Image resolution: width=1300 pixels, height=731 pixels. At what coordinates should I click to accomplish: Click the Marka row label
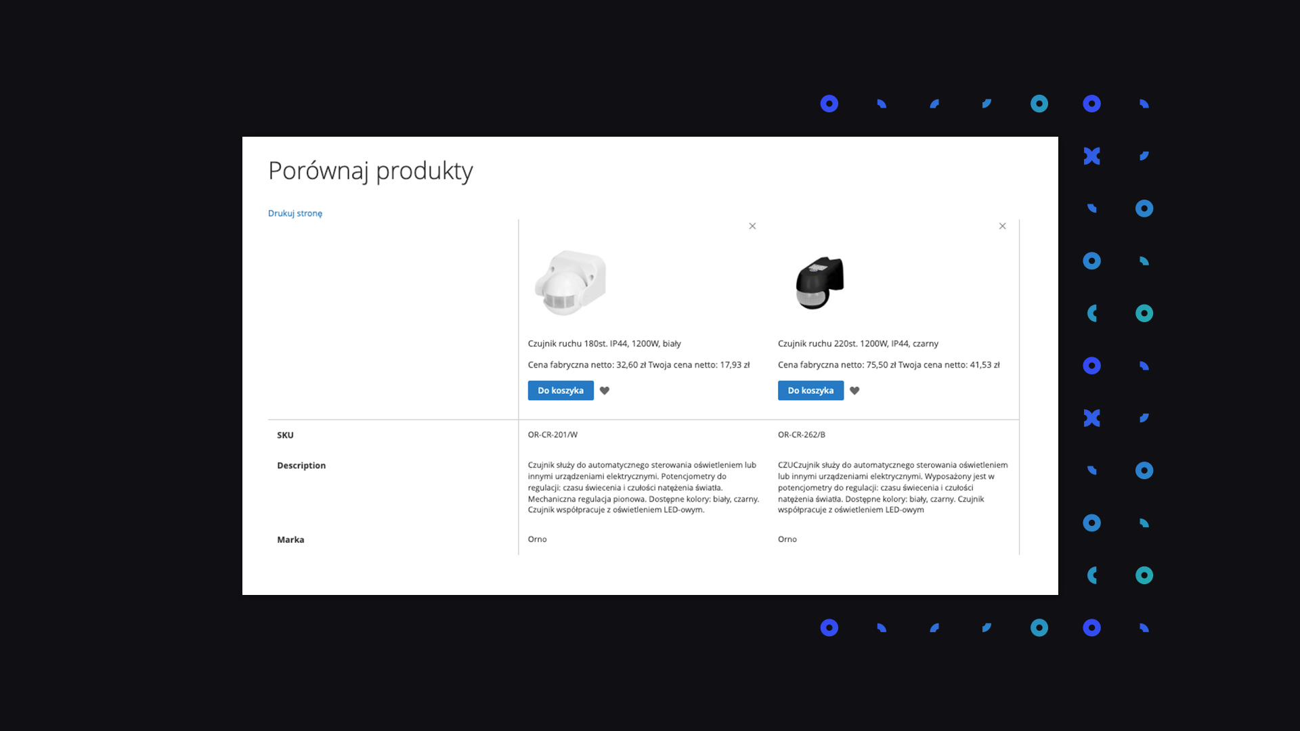click(290, 540)
